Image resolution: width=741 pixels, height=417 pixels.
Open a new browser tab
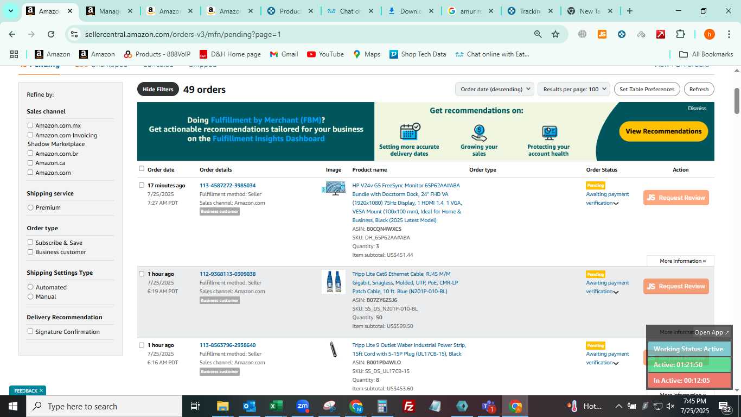tap(629, 11)
